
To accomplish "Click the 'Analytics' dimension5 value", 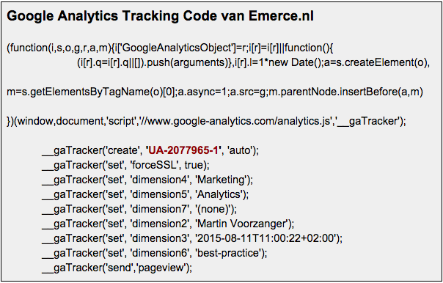I will (219, 194).
